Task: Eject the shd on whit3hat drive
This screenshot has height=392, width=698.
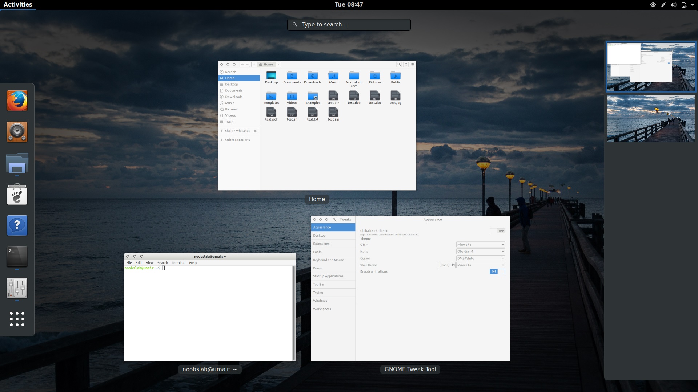Action: pos(256,131)
